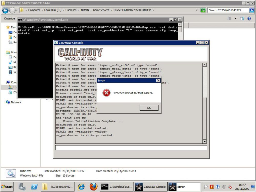256x192 pixels.
Task: Open the Organize menu
Action: pos(9,18)
